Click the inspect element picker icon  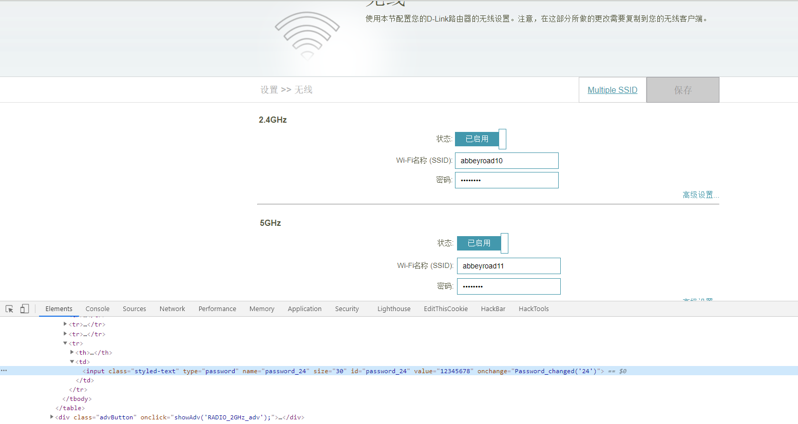pyautogui.click(x=9, y=309)
